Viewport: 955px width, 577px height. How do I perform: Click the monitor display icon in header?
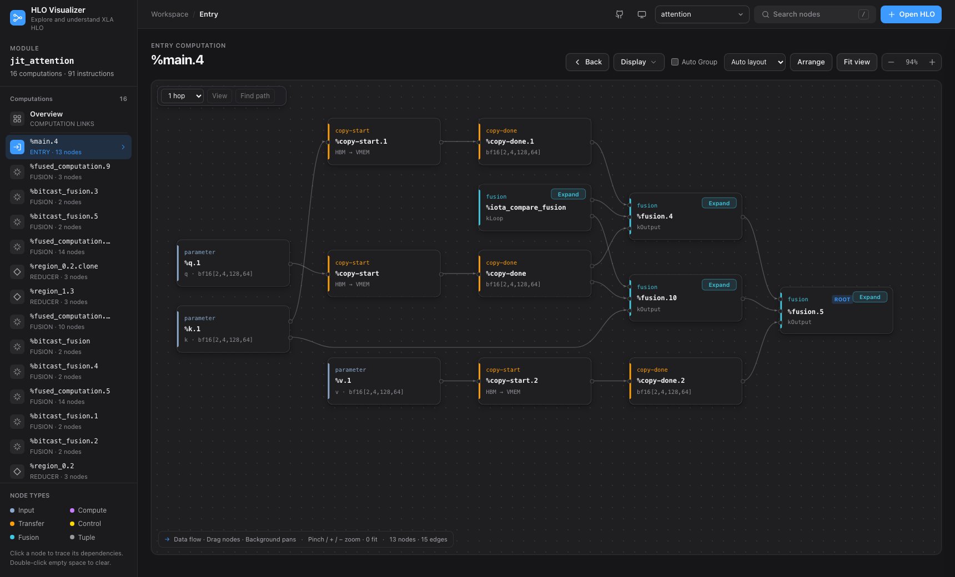tap(642, 14)
